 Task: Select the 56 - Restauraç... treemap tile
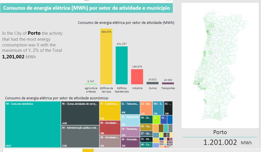(130, 132)
